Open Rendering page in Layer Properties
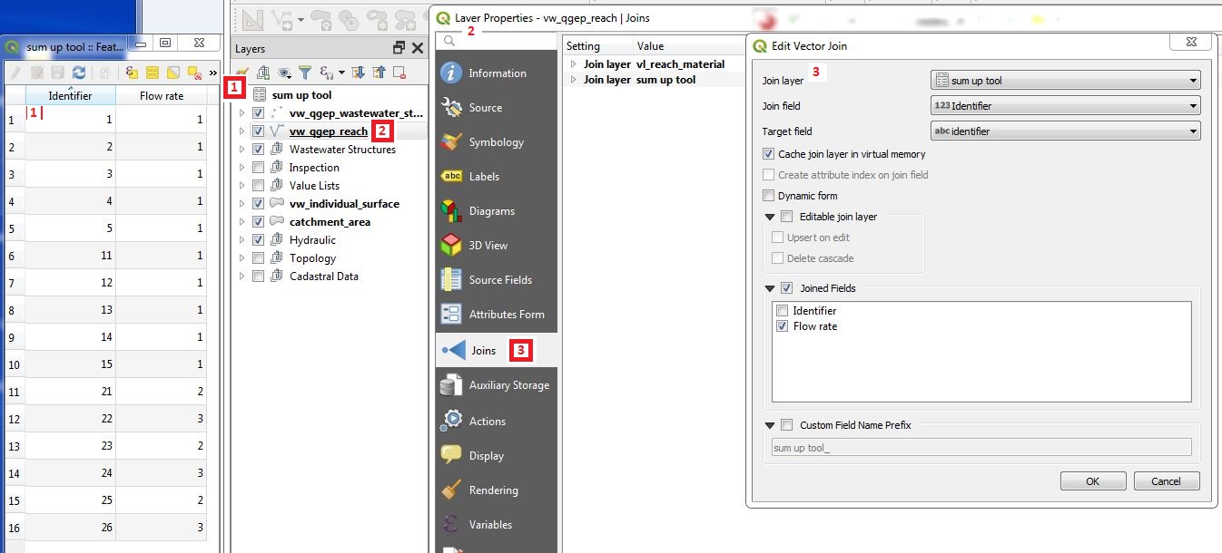Viewport: 1222px width, 553px height. (497, 490)
